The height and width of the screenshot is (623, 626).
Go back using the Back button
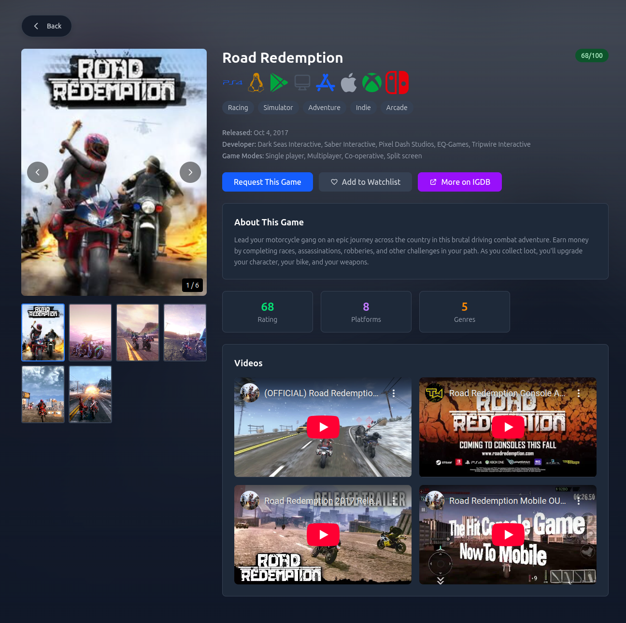[x=46, y=26]
